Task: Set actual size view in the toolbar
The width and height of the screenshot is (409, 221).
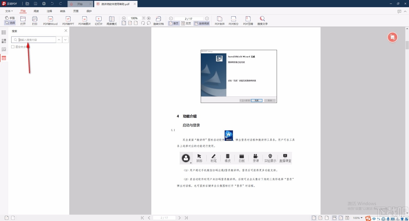Action: coord(124,23)
